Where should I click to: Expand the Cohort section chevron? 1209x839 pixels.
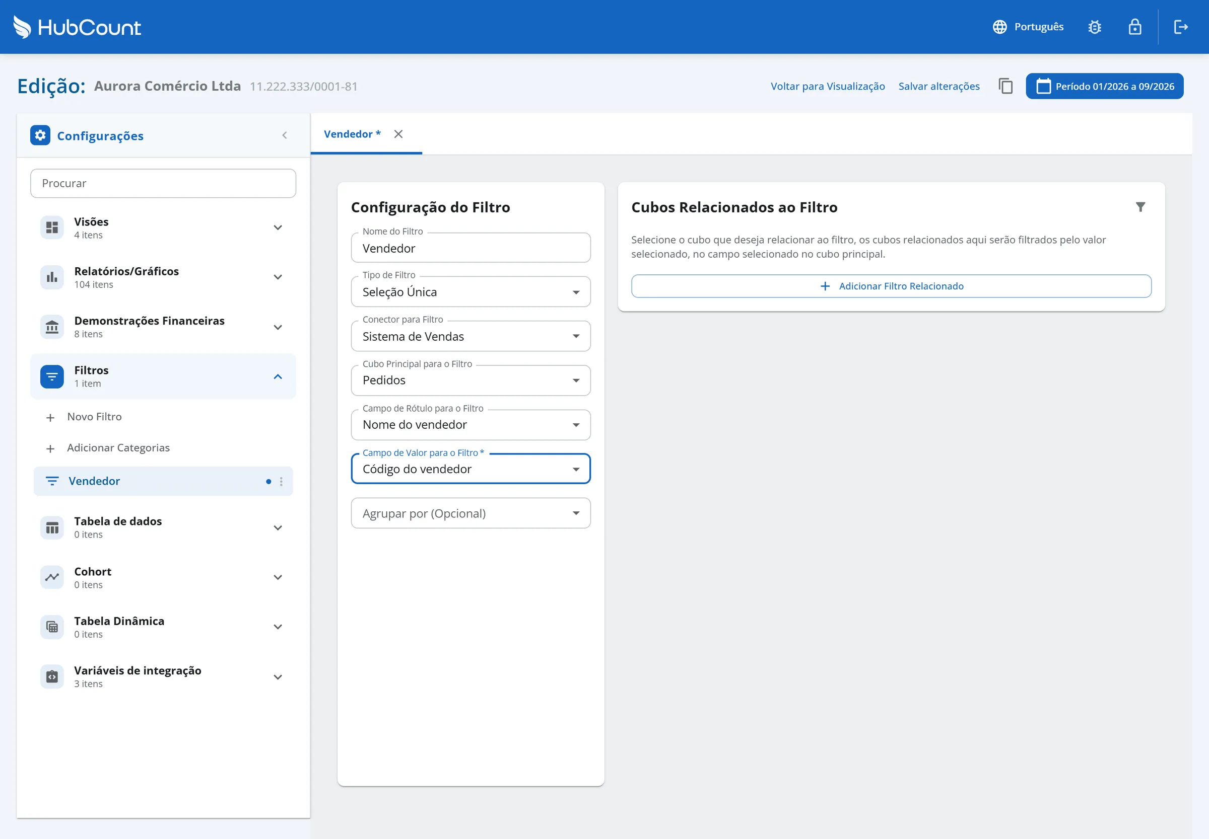(278, 577)
